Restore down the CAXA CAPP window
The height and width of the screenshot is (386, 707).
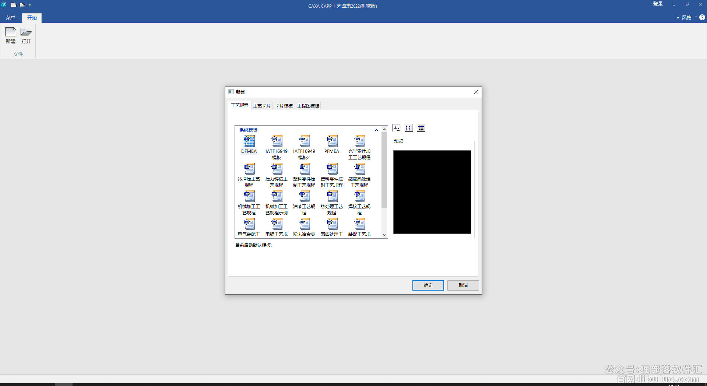coord(687,5)
